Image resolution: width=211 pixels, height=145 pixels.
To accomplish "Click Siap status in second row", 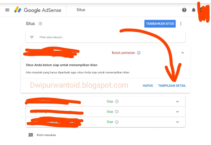I will coord(110,112).
